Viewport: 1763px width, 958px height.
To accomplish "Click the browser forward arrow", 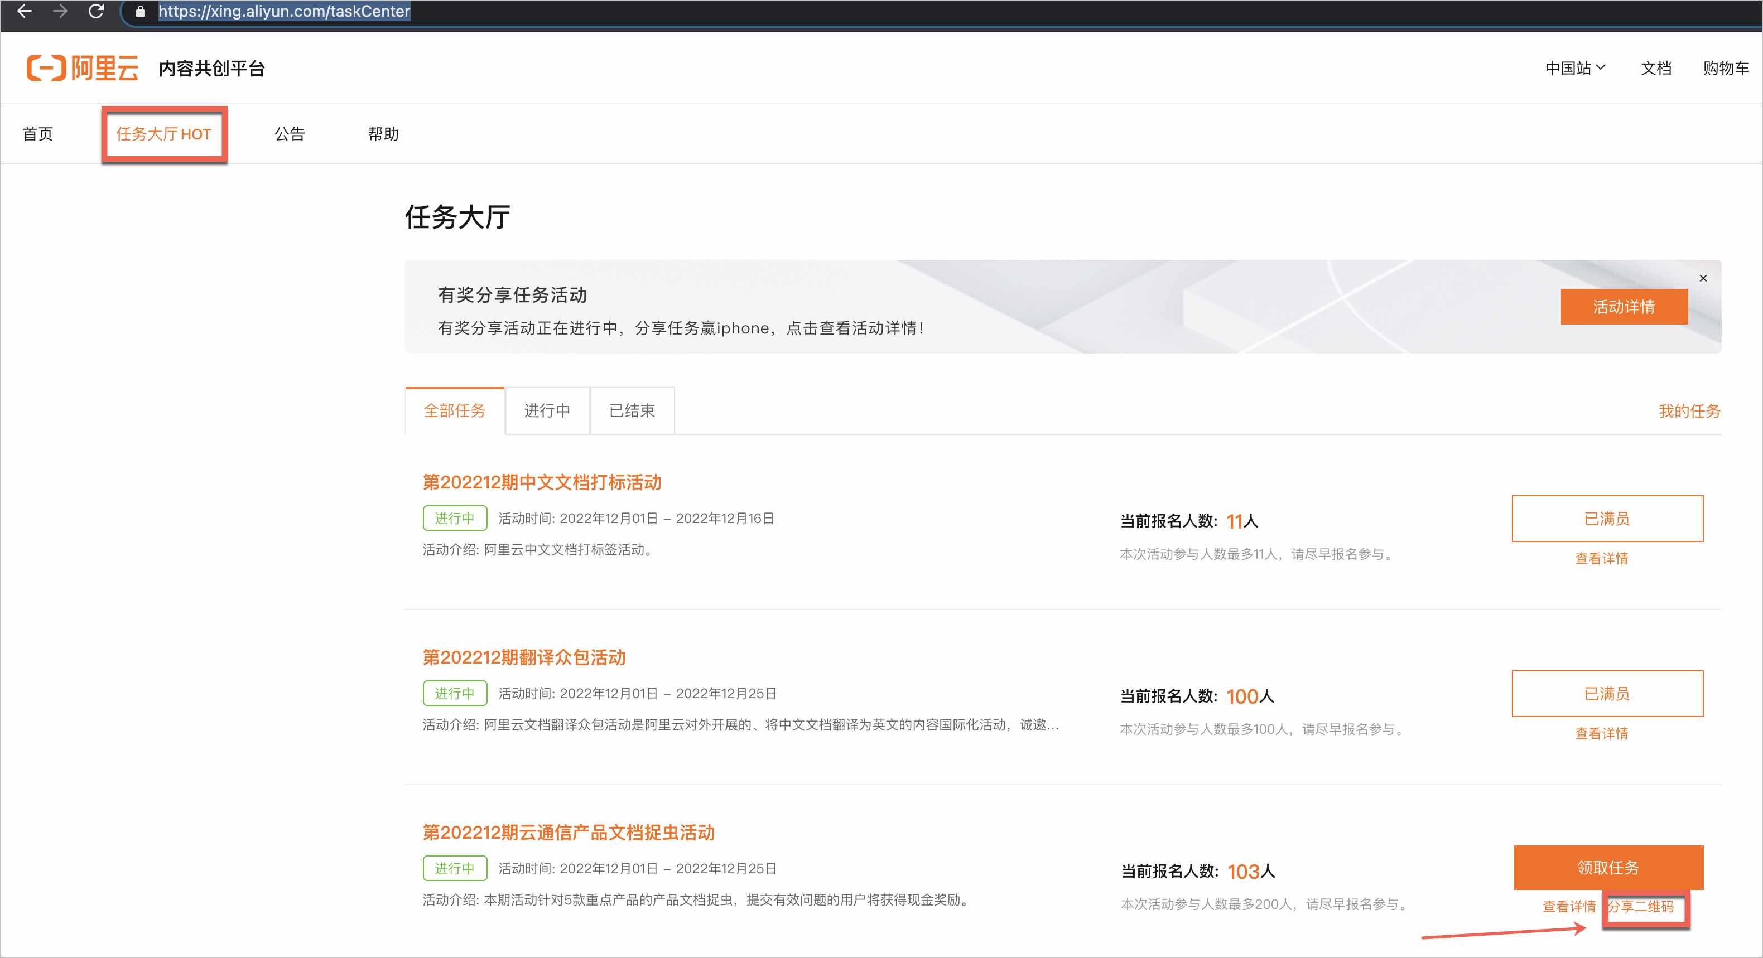I will pos(60,11).
